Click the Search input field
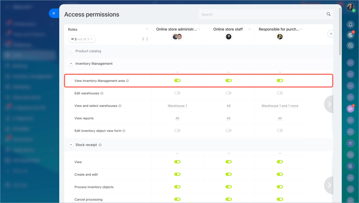 click(266, 14)
